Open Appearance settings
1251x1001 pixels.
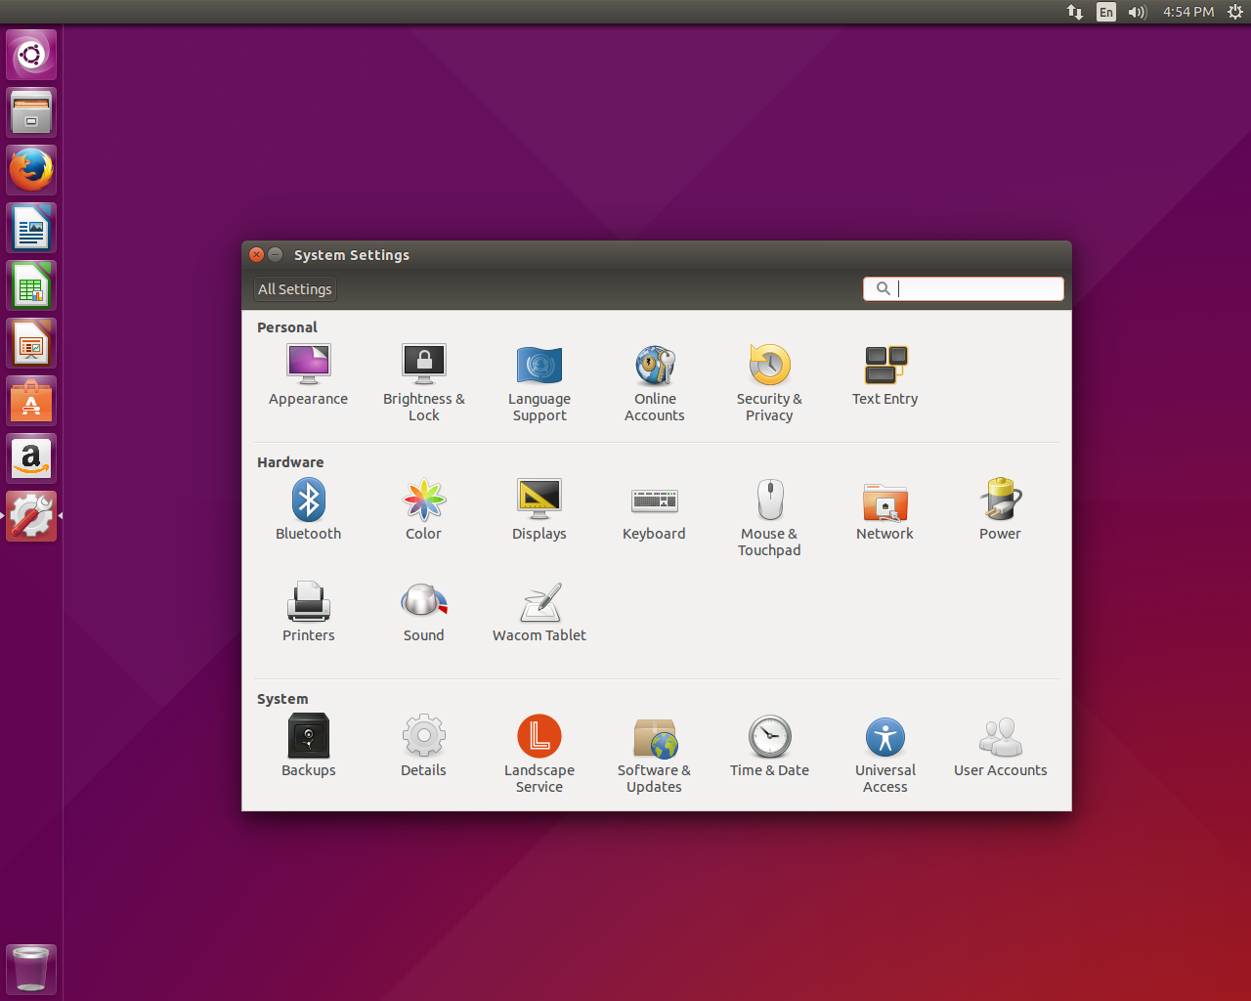pyautogui.click(x=308, y=375)
